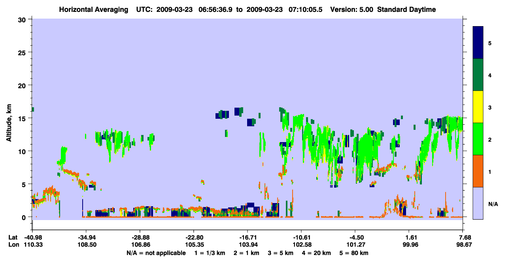The height and width of the screenshot is (264, 514).
Task: Click latitude value -40.98
Action: point(32,237)
